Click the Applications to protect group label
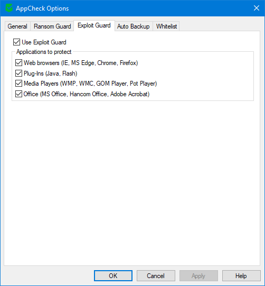The width and height of the screenshot is (265, 286). click(x=44, y=52)
